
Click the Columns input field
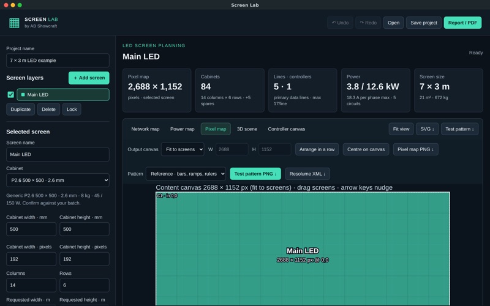pos(31,285)
